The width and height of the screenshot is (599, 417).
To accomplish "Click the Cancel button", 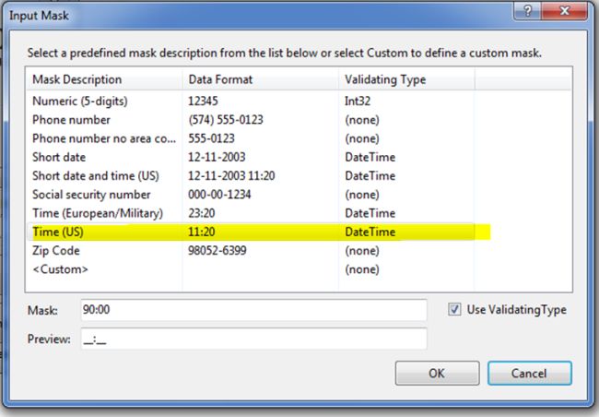I will 529,373.
